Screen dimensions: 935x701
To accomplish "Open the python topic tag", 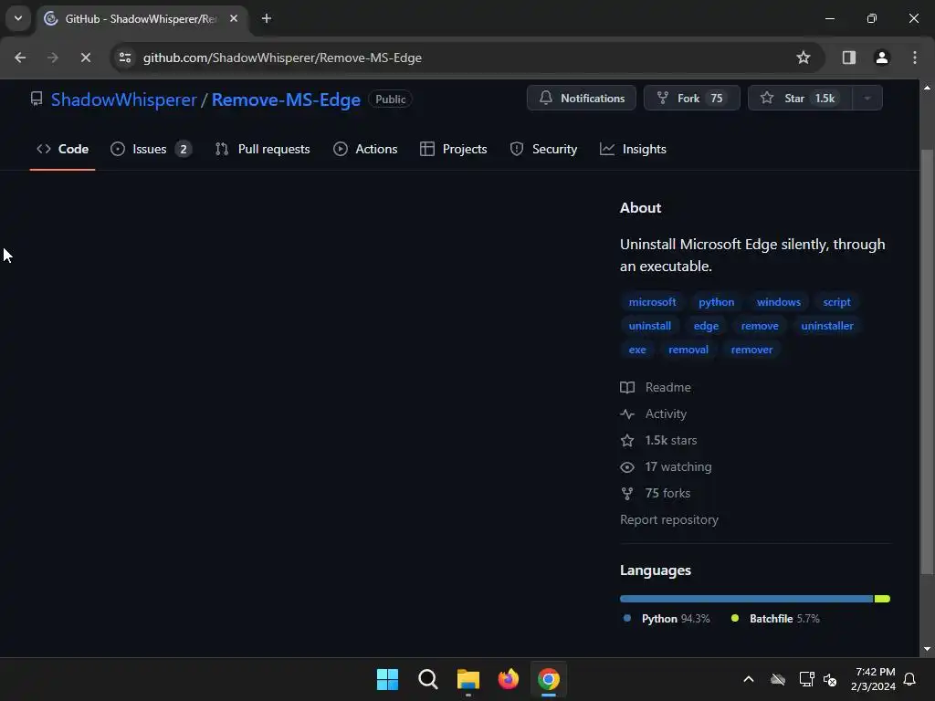I will click(716, 302).
